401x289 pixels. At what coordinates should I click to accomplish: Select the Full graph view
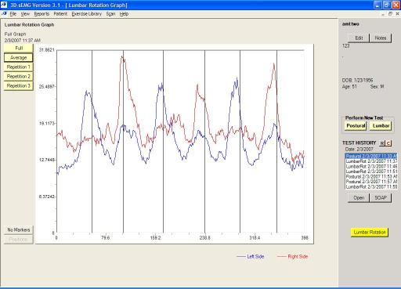pos(19,48)
